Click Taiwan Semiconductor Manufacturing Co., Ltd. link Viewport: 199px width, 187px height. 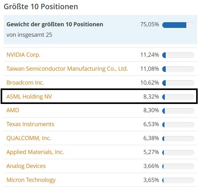click(x=67, y=69)
